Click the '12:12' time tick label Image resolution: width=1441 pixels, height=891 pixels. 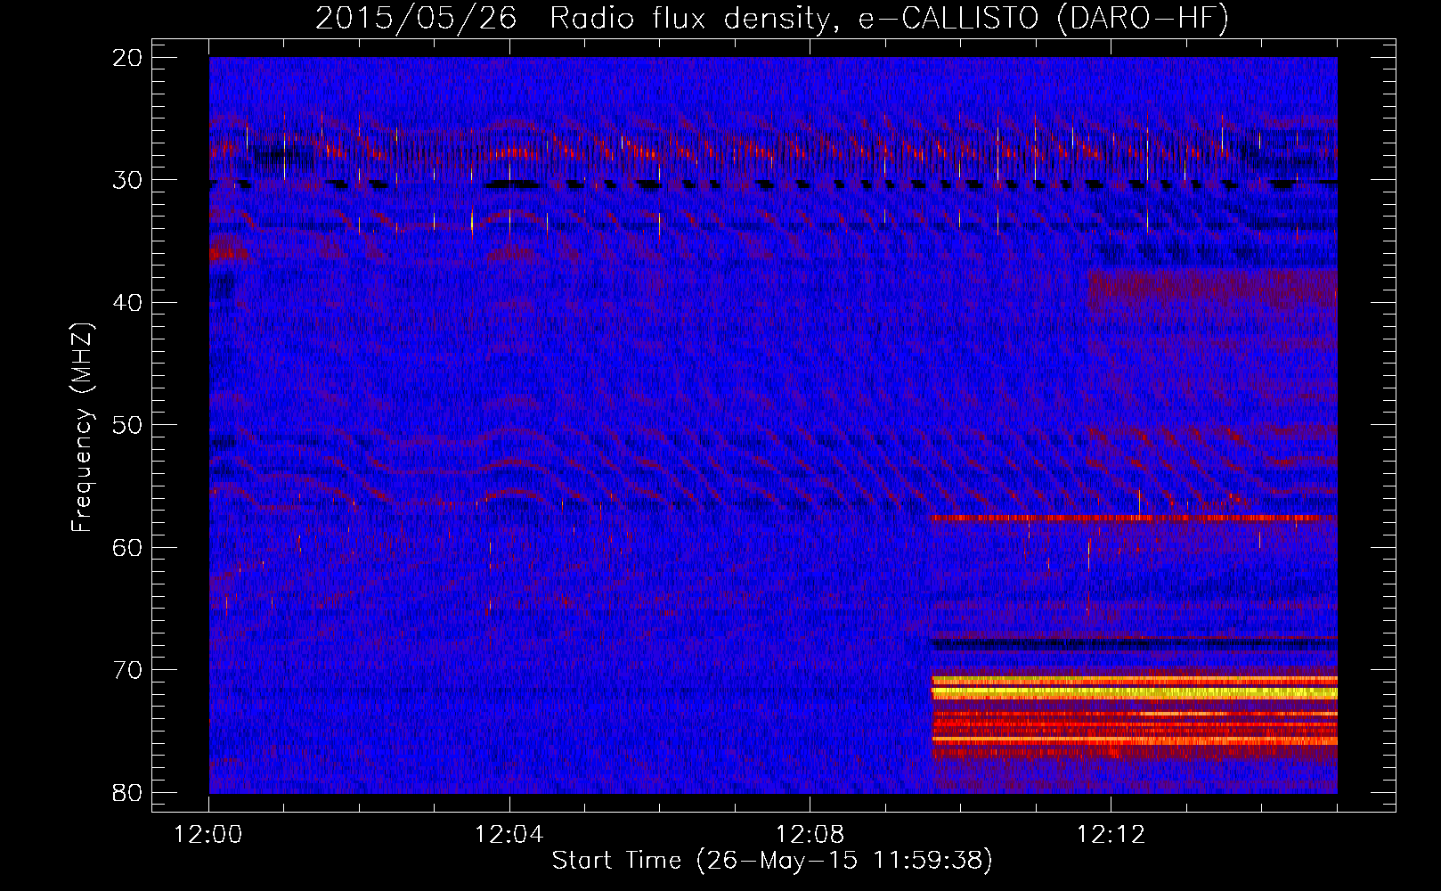1111,835
